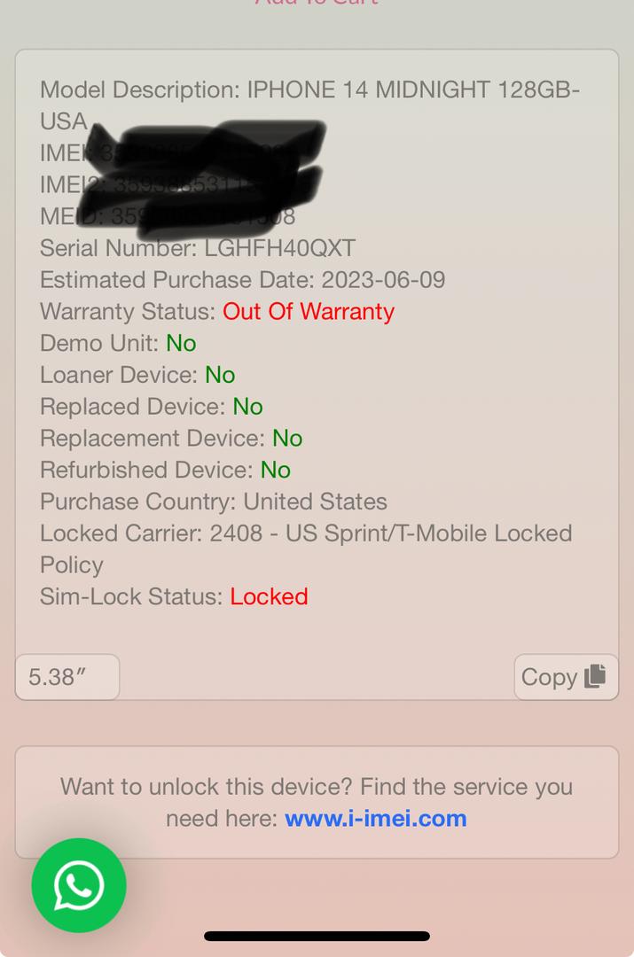The image size is (634, 957).
Task: Tap the home indicator bar at bottom
Action: tap(317, 936)
